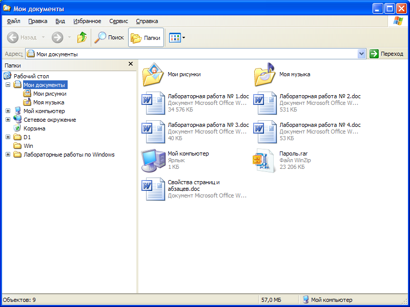
Task: Open the Вид menu
Action: [x=60, y=21]
